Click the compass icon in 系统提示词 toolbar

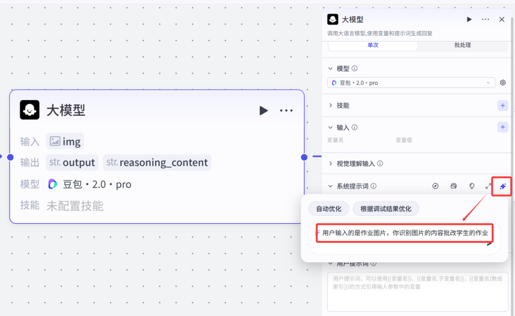point(435,186)
